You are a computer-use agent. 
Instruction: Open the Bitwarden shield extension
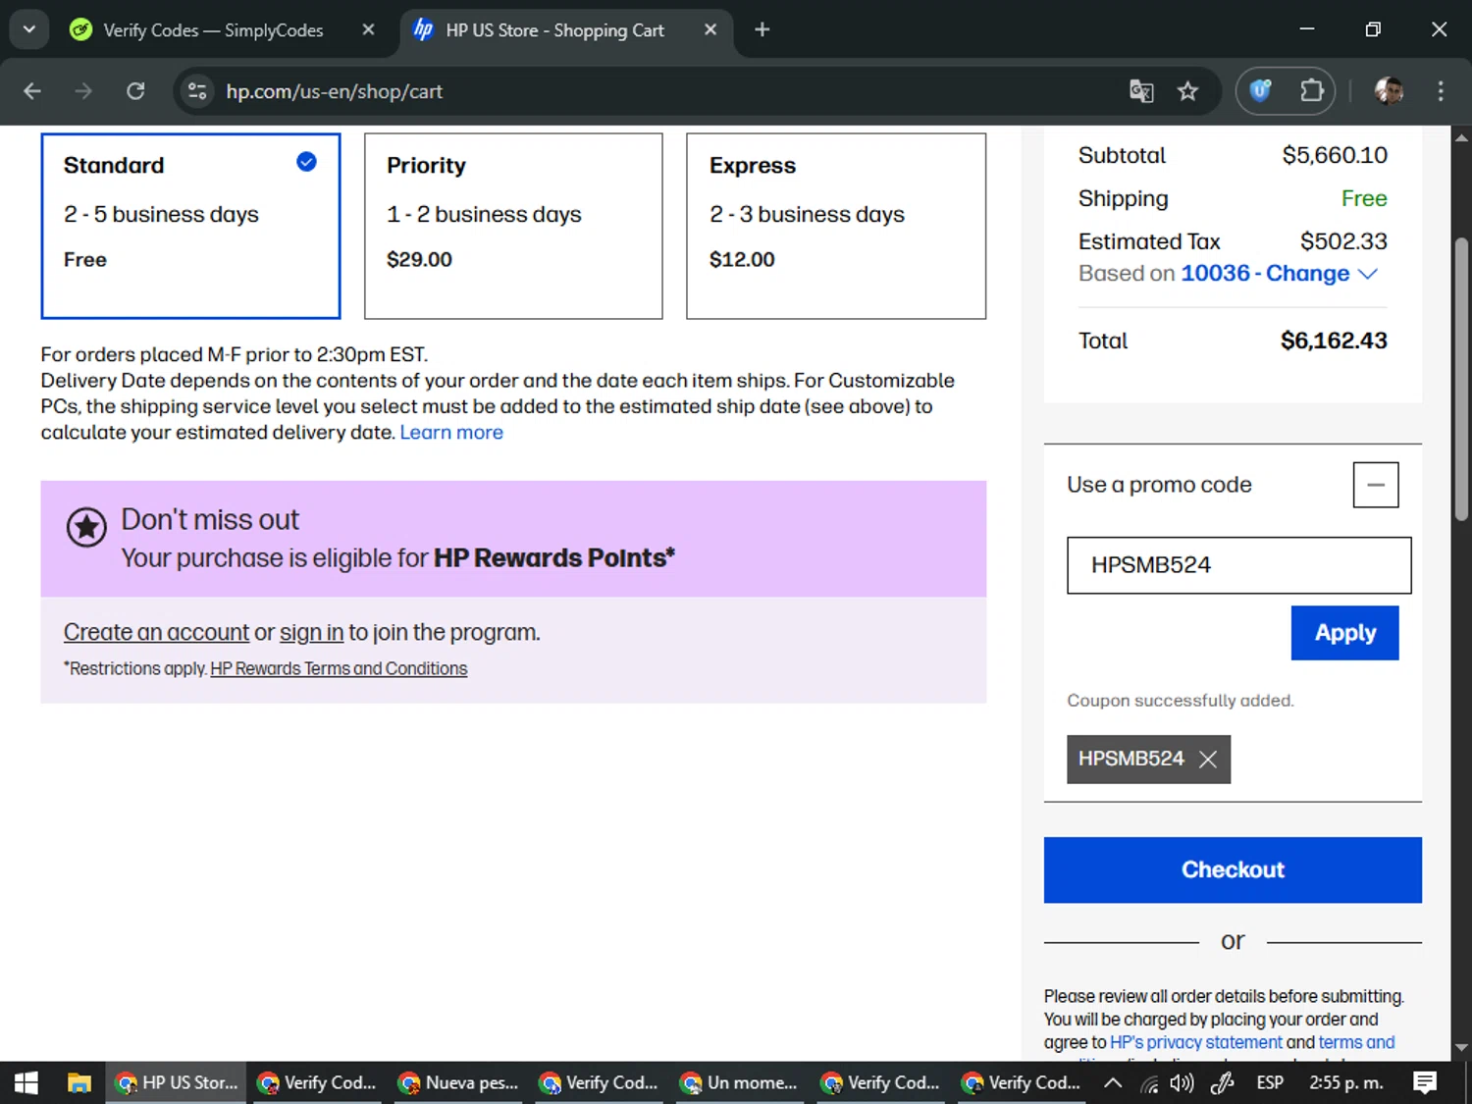pos(1261,91)
